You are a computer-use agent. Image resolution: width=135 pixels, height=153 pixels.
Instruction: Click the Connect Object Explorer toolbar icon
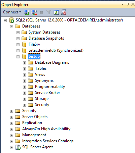coord(27,12)
